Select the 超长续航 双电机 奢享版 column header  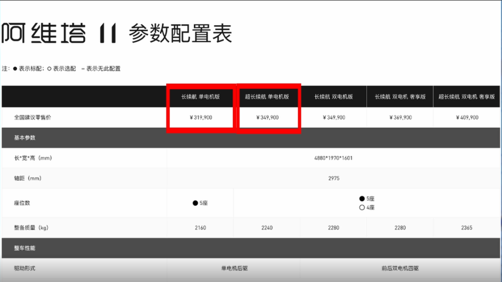467,96
